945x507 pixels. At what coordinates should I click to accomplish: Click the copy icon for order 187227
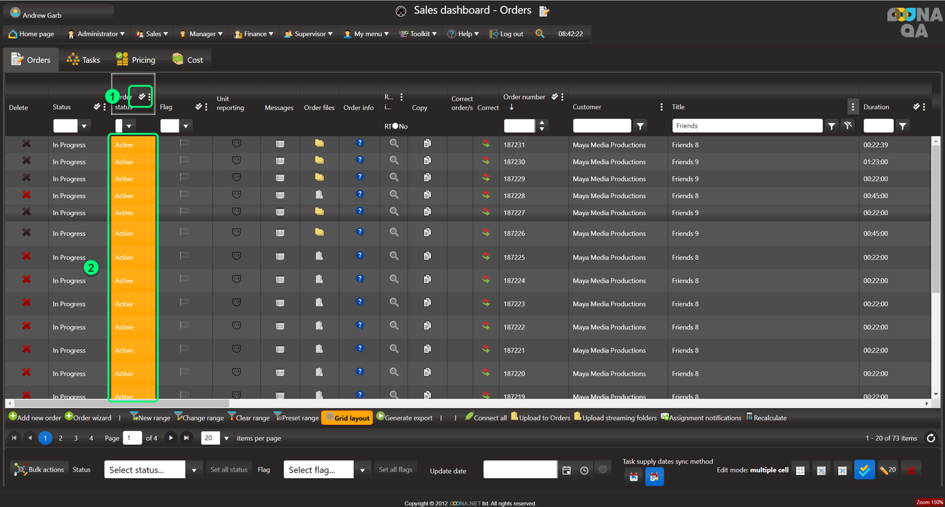[x=427, y=212]
